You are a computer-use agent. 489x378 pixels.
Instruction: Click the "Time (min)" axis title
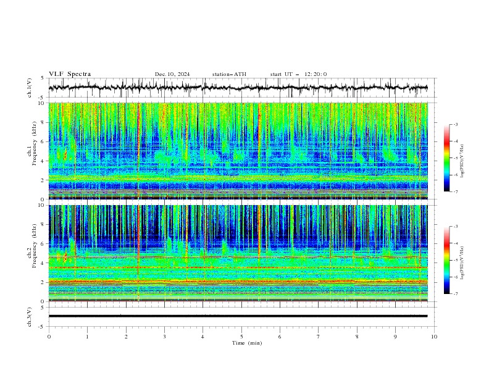247,343
